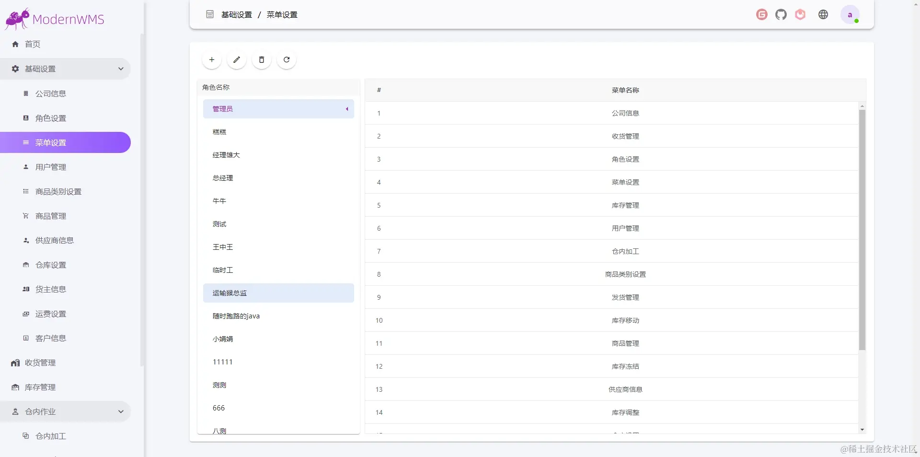Select the 小娟娟 role
The image size is (920, 457).
pyautogui.click(x=278, y=339)
